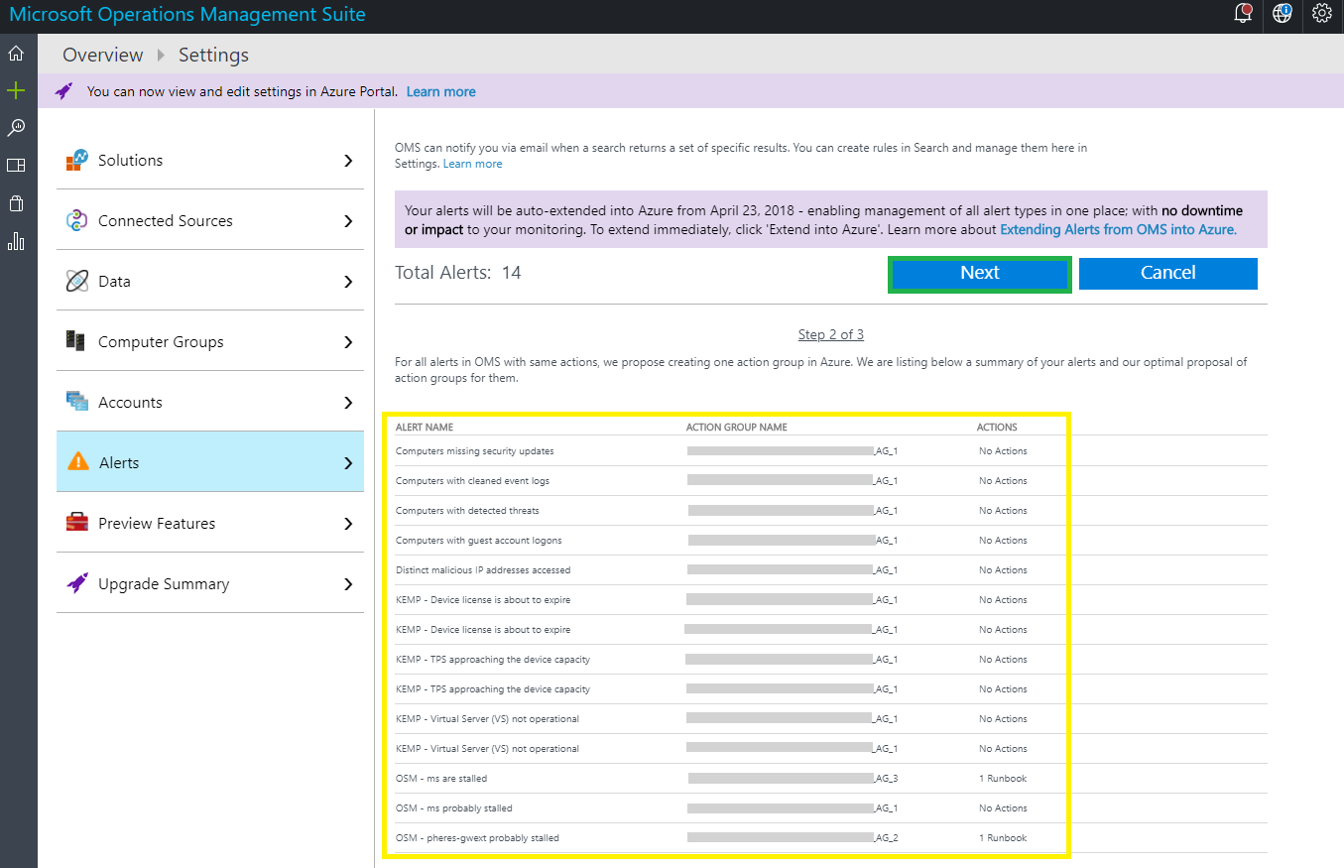
Task: Click 'No Actions' for Computers missing security updates
Action: (x=1003, y=451)
